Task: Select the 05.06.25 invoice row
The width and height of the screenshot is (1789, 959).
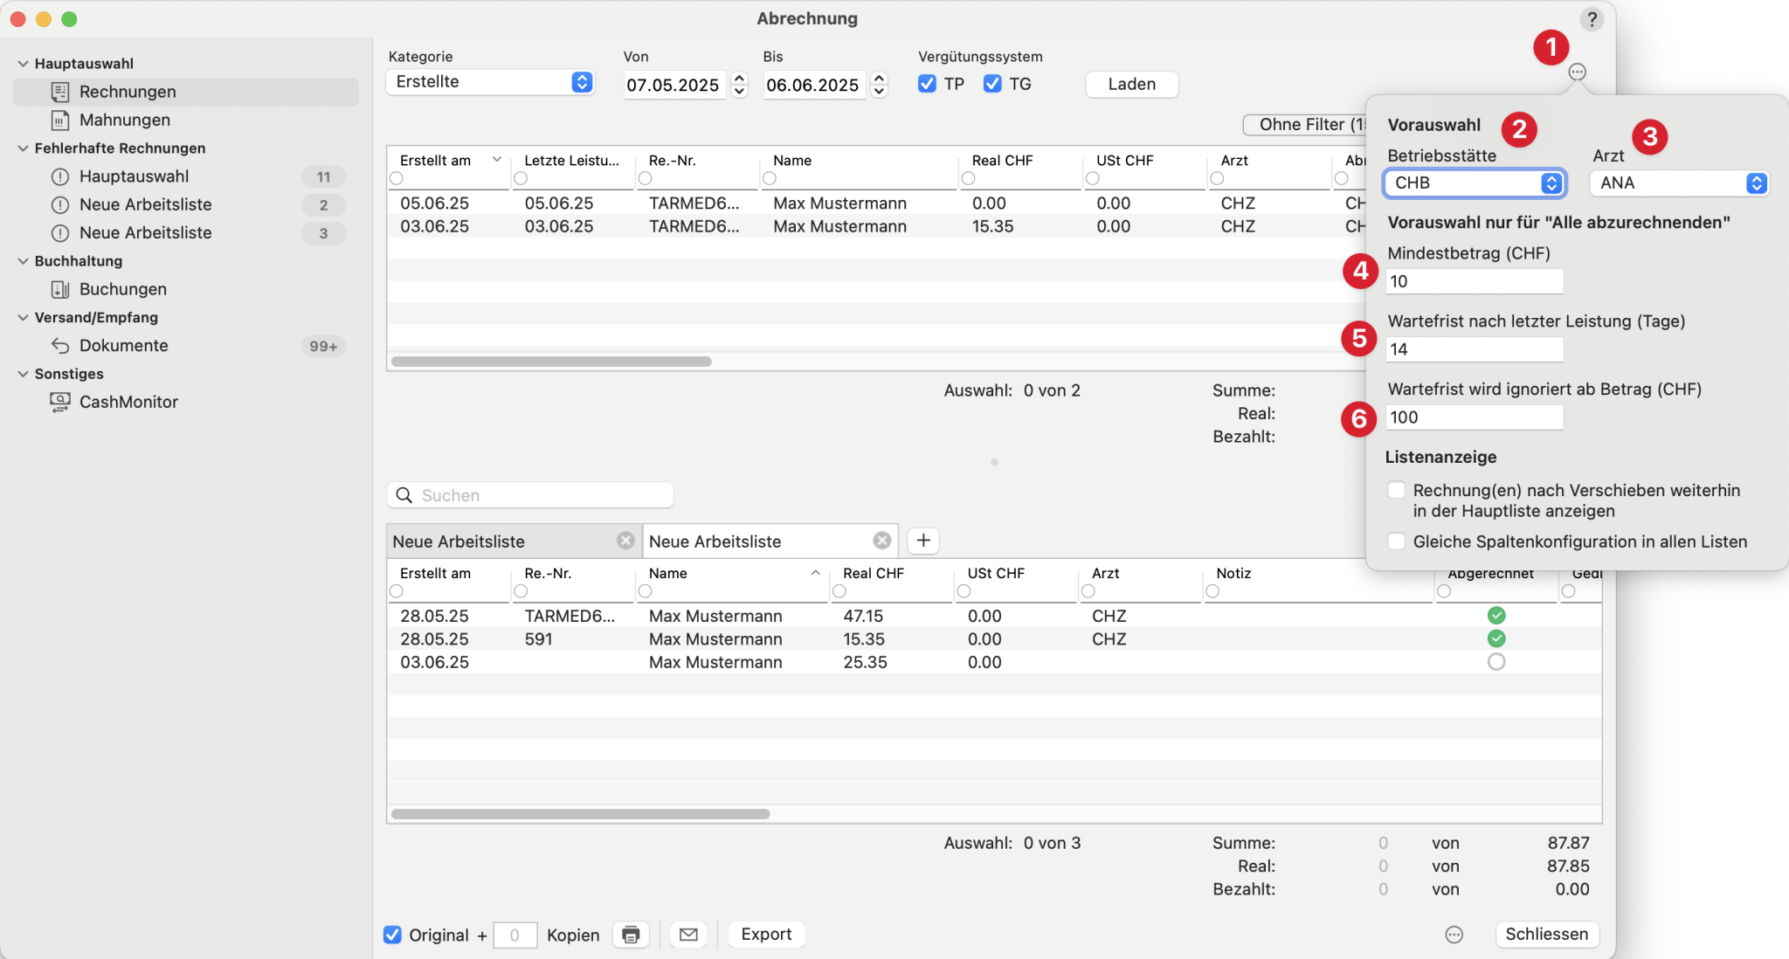Action: (x=876, y=203)
